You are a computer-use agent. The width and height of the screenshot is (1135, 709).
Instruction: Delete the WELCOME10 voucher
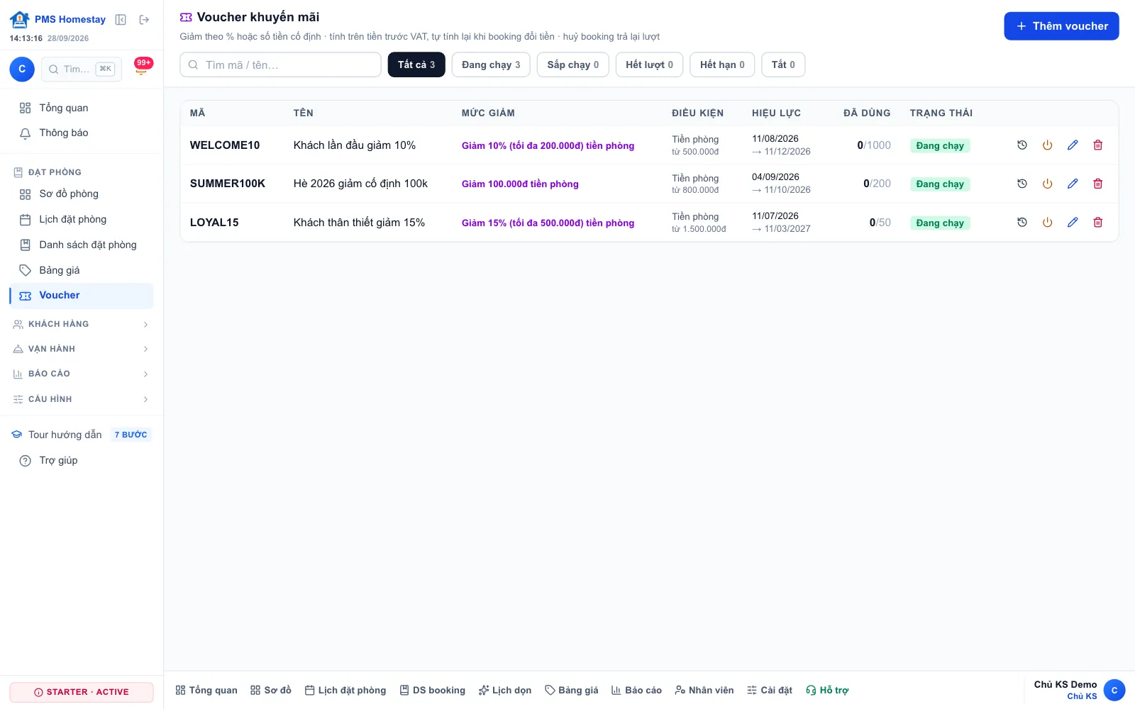[1098, 145]
